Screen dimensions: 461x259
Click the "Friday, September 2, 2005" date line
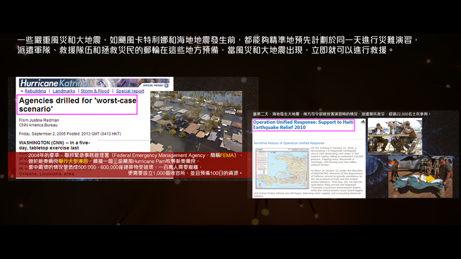click(70, 134)
